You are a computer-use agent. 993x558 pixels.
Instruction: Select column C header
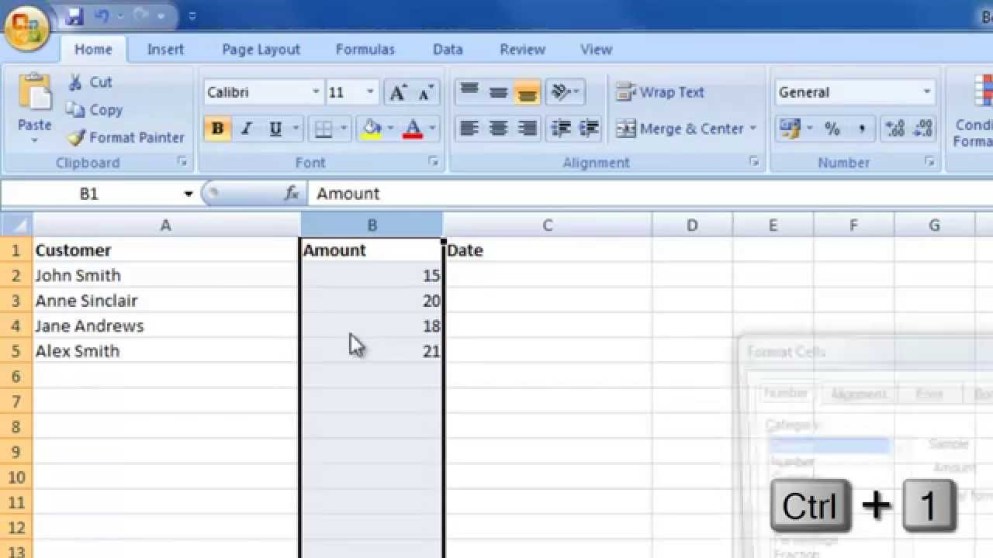[x=547, y=226]
